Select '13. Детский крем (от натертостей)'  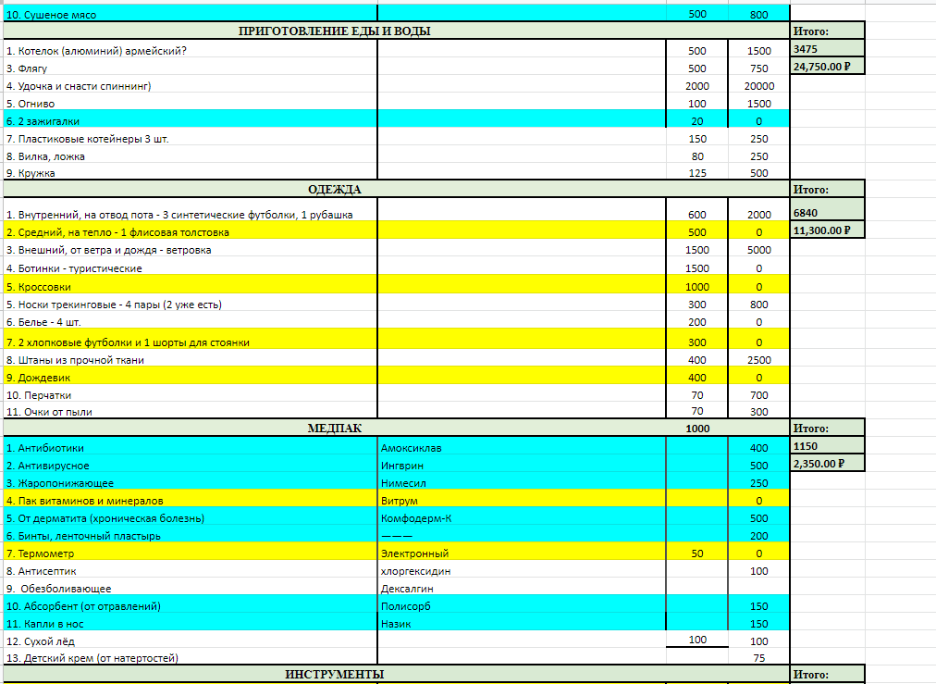click(x=191, y=658)
